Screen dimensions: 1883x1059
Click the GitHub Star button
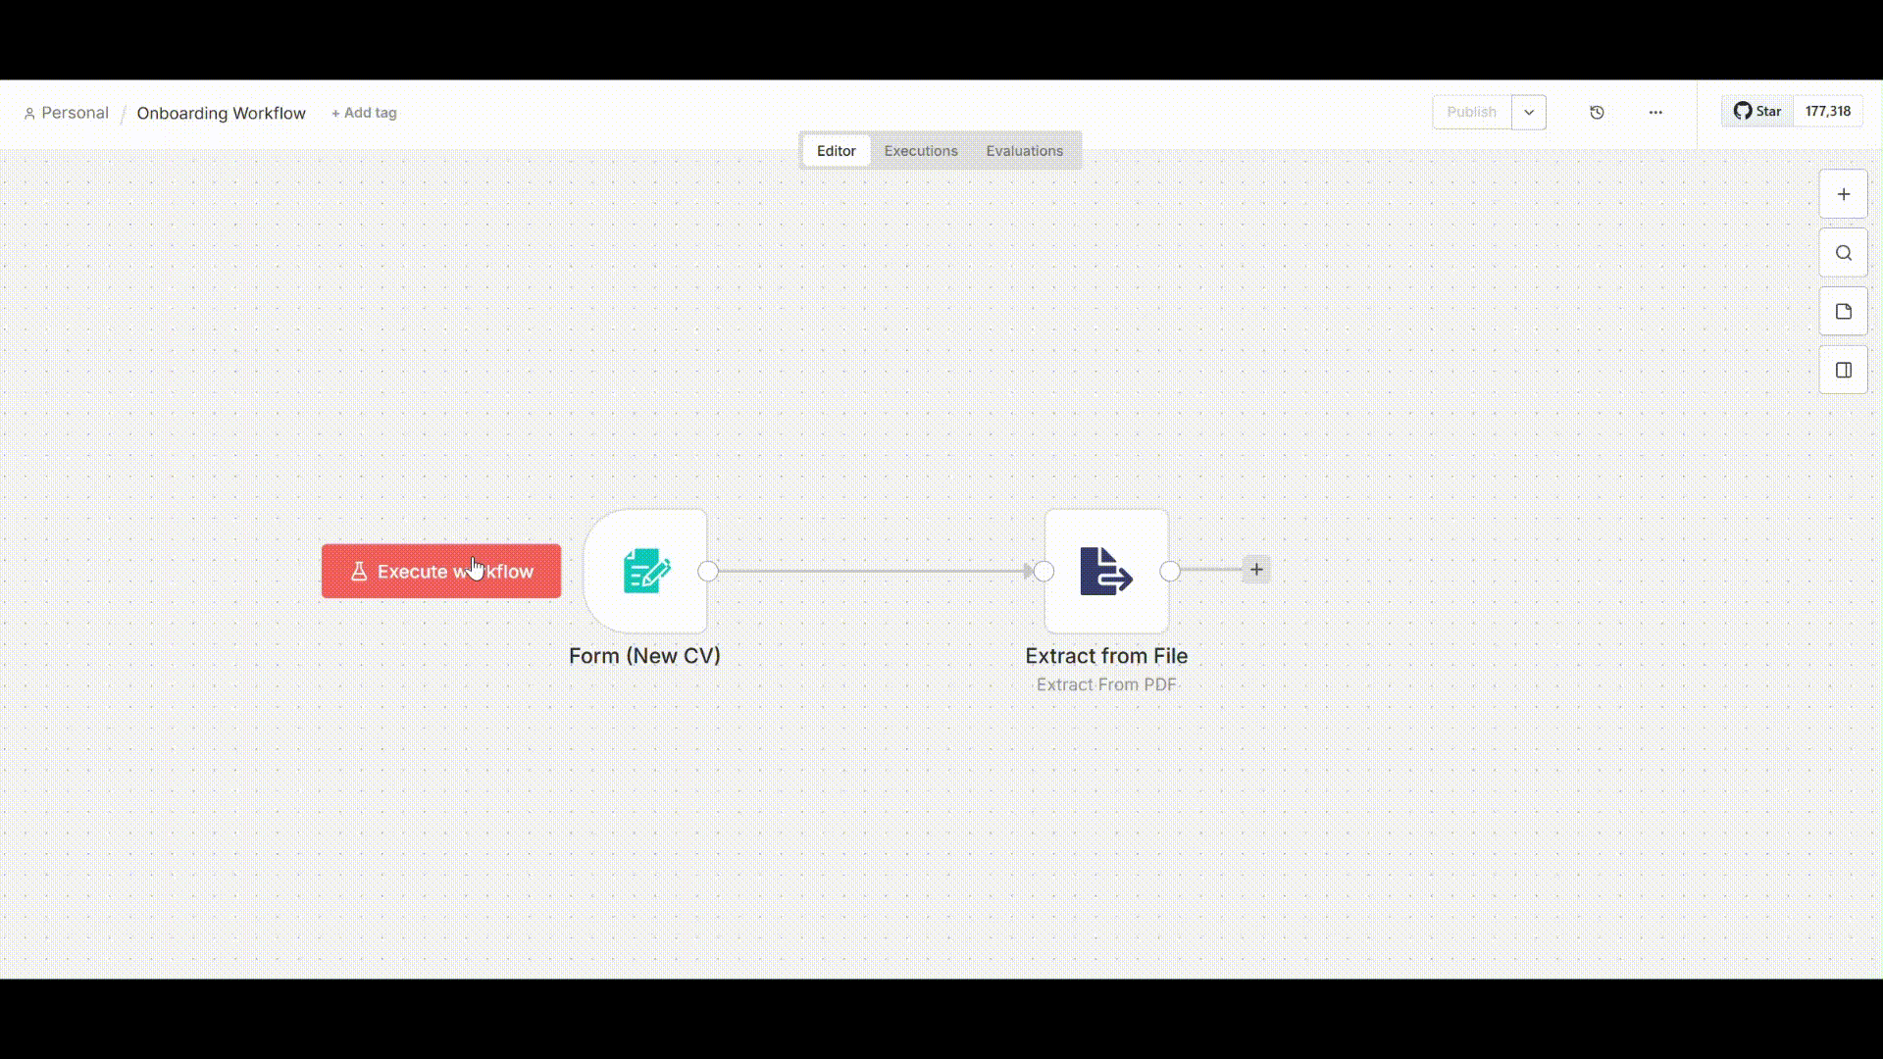click(x=1757, y=112)
